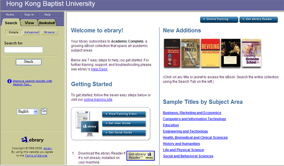The height and width of the screenshot is (166, 284).
Task: Click the View Training Video button
Action: click(124, 114)
